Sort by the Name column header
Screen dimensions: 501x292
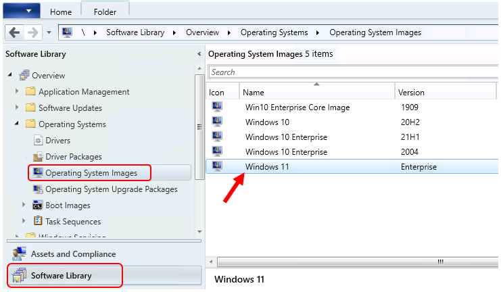(x=317, y=93)
